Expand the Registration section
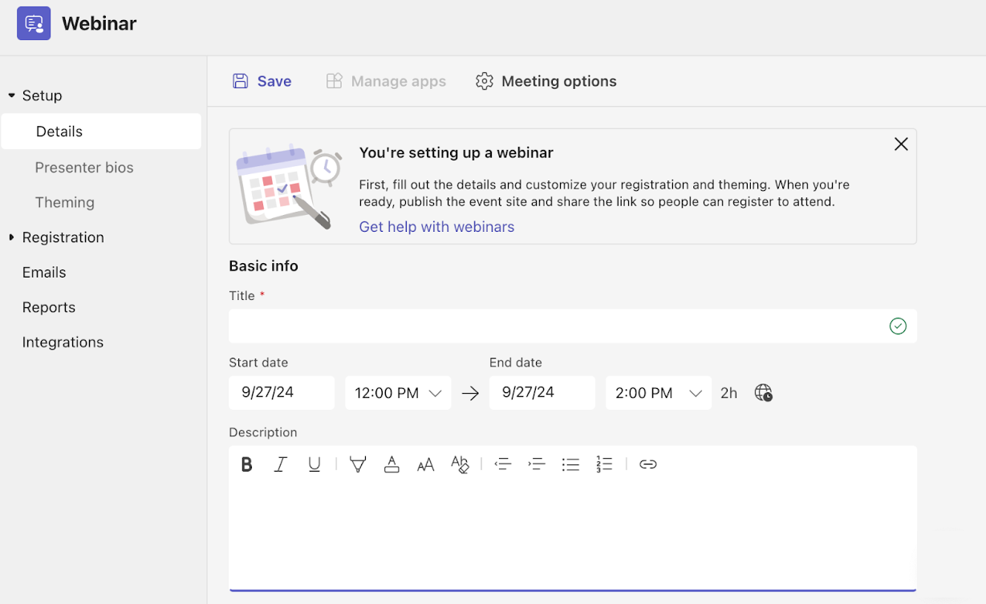Screen dimensions: 986x604 [x=12, y=237]
